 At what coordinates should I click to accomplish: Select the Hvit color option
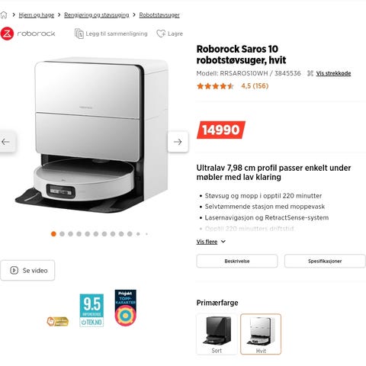click(261, 334)
